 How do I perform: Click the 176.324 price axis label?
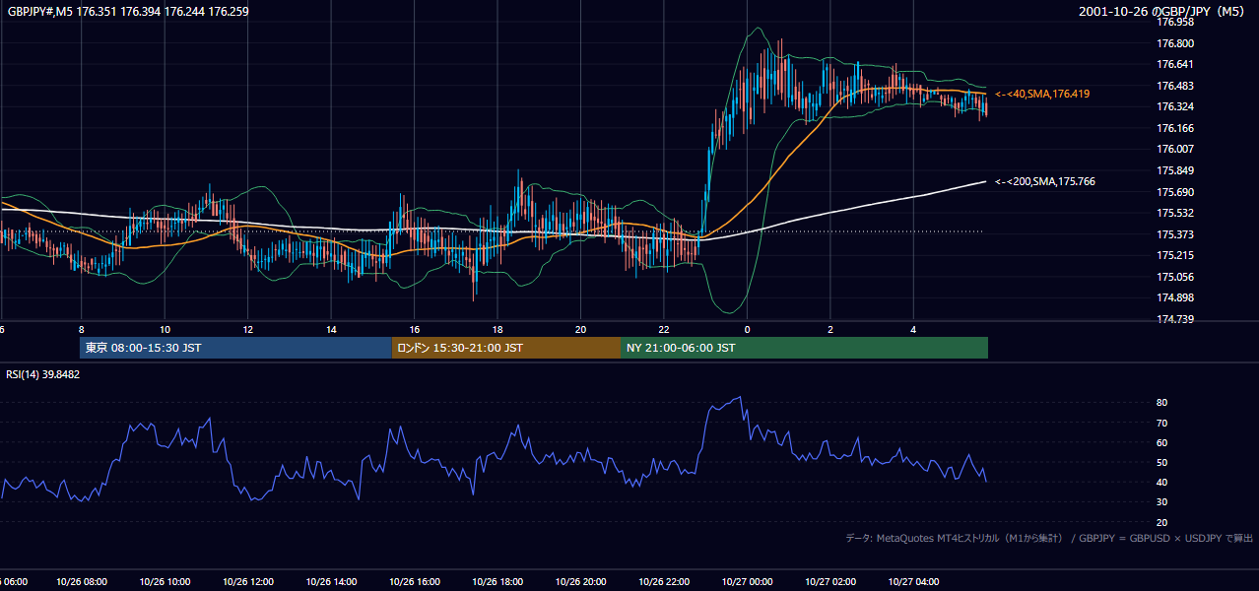click(1175, 106)
